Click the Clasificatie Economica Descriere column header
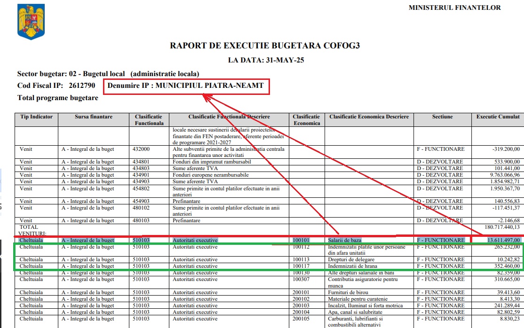The image size is (524, 328). (369, 117)
